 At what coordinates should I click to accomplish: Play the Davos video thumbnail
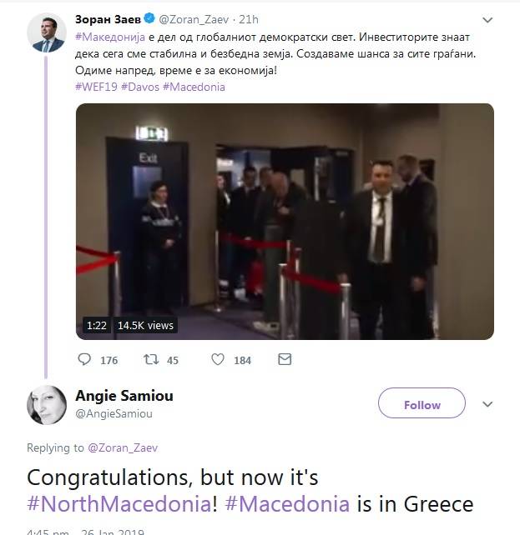pyautogui.click(x=285, y=222)
